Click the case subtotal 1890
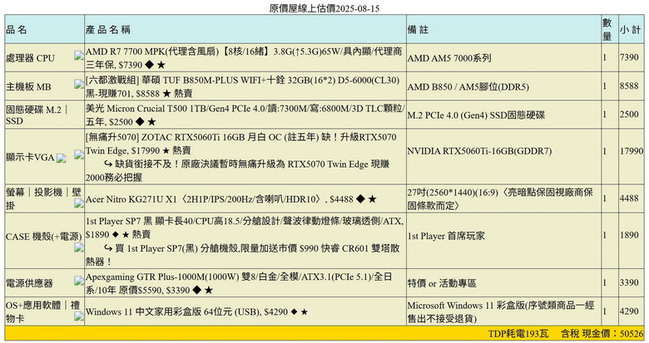Viewport: 649px width, 343px height. tap(629, 235)
